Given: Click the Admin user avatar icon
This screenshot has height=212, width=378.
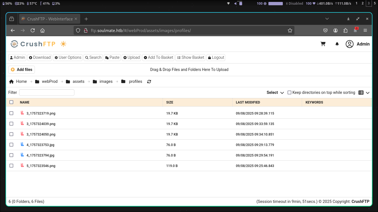Looking at the screenshot, I should tap(349, 44).
